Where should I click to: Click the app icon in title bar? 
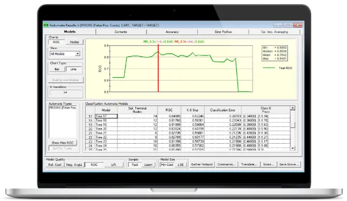[x=46, y=25]
